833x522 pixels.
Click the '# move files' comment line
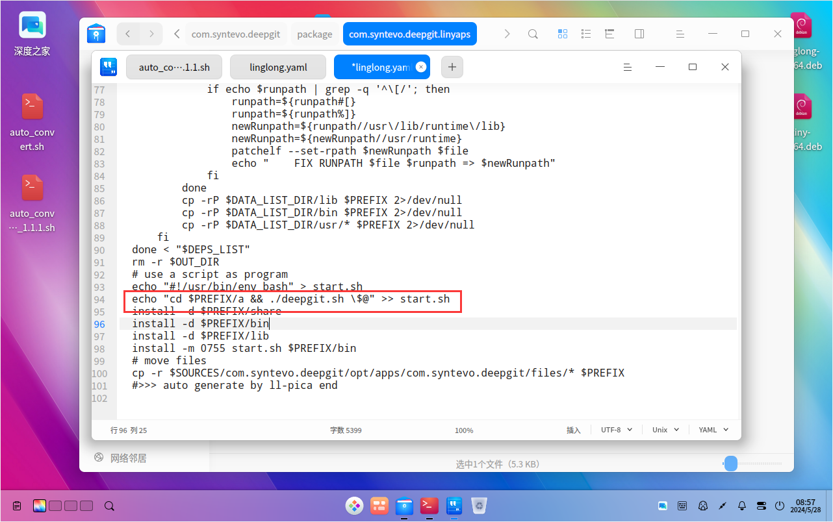(x=169, y=360)
